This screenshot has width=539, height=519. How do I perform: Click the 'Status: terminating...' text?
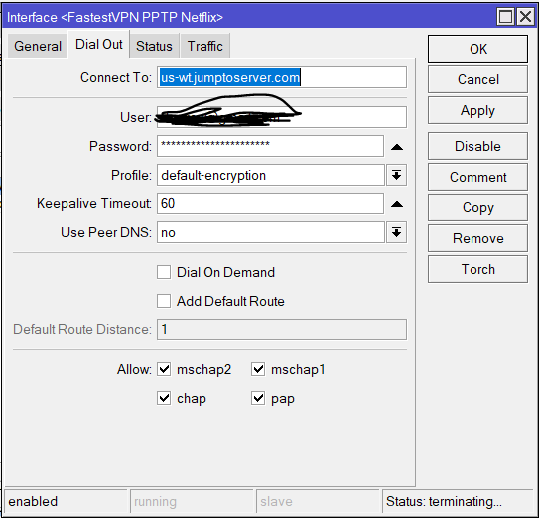tap(444, 501)
